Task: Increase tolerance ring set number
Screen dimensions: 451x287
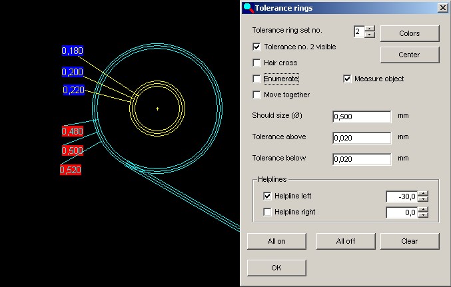Action: 370,29
